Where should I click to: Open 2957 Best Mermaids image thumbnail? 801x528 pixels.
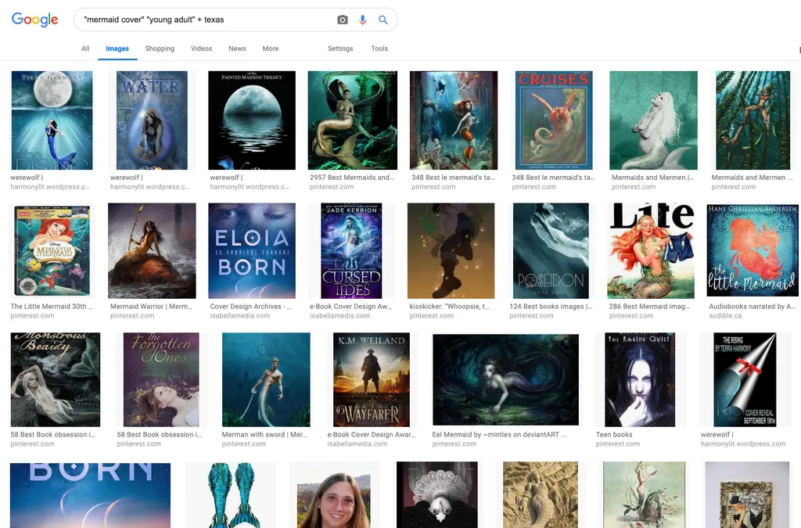353,120
